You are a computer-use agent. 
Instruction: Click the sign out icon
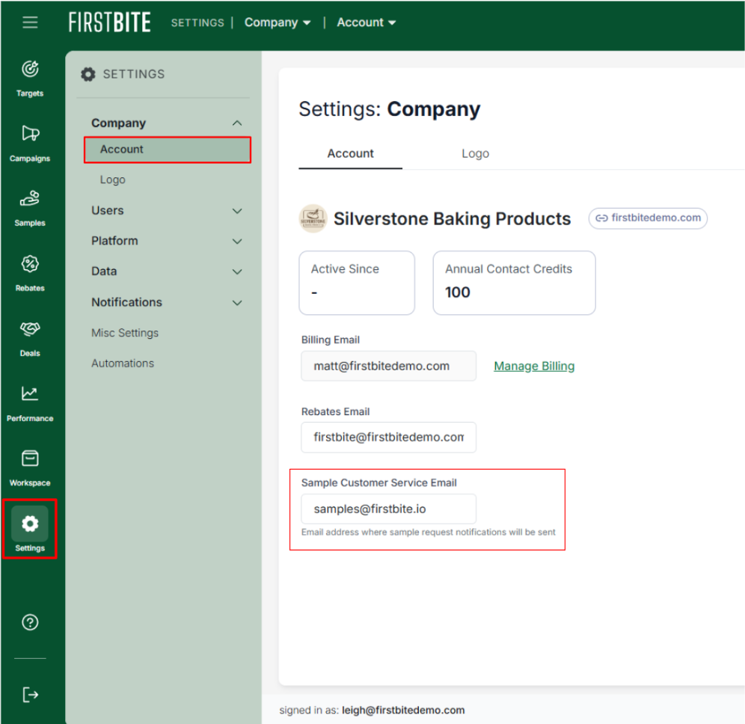click(30, 695)
